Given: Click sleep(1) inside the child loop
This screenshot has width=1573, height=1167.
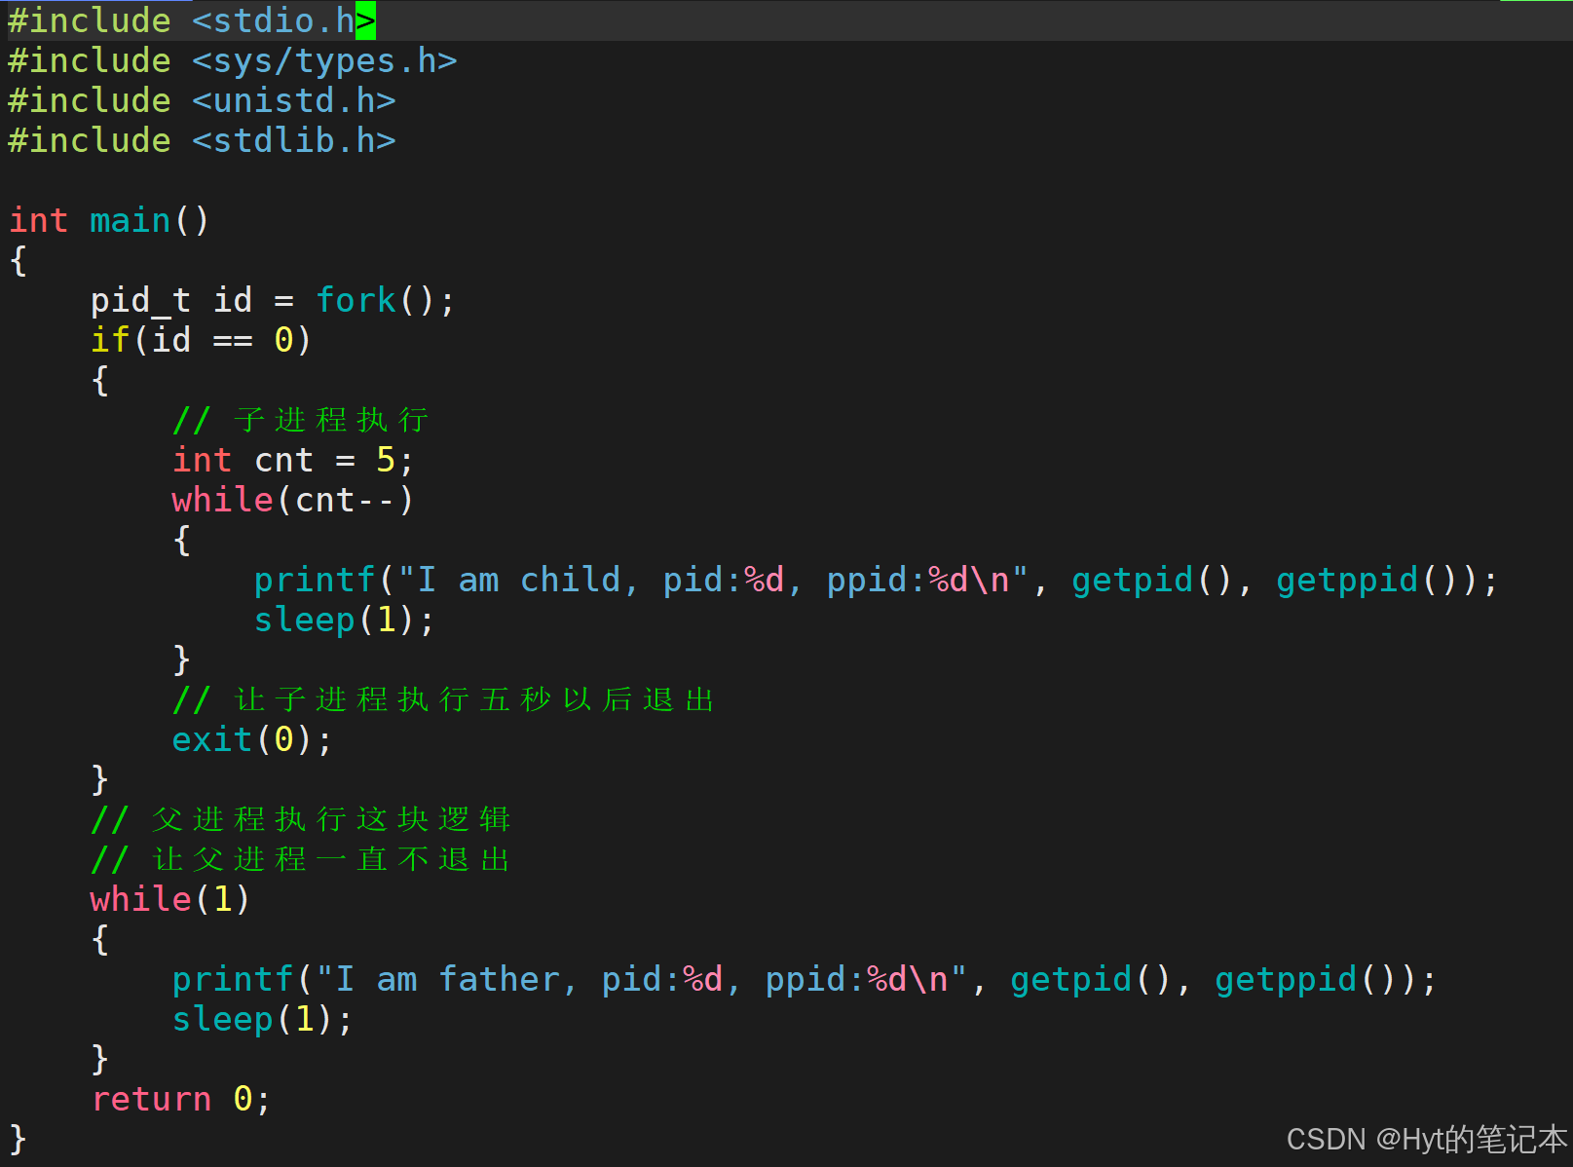Looking at the screenshot, I should (344, 620).
